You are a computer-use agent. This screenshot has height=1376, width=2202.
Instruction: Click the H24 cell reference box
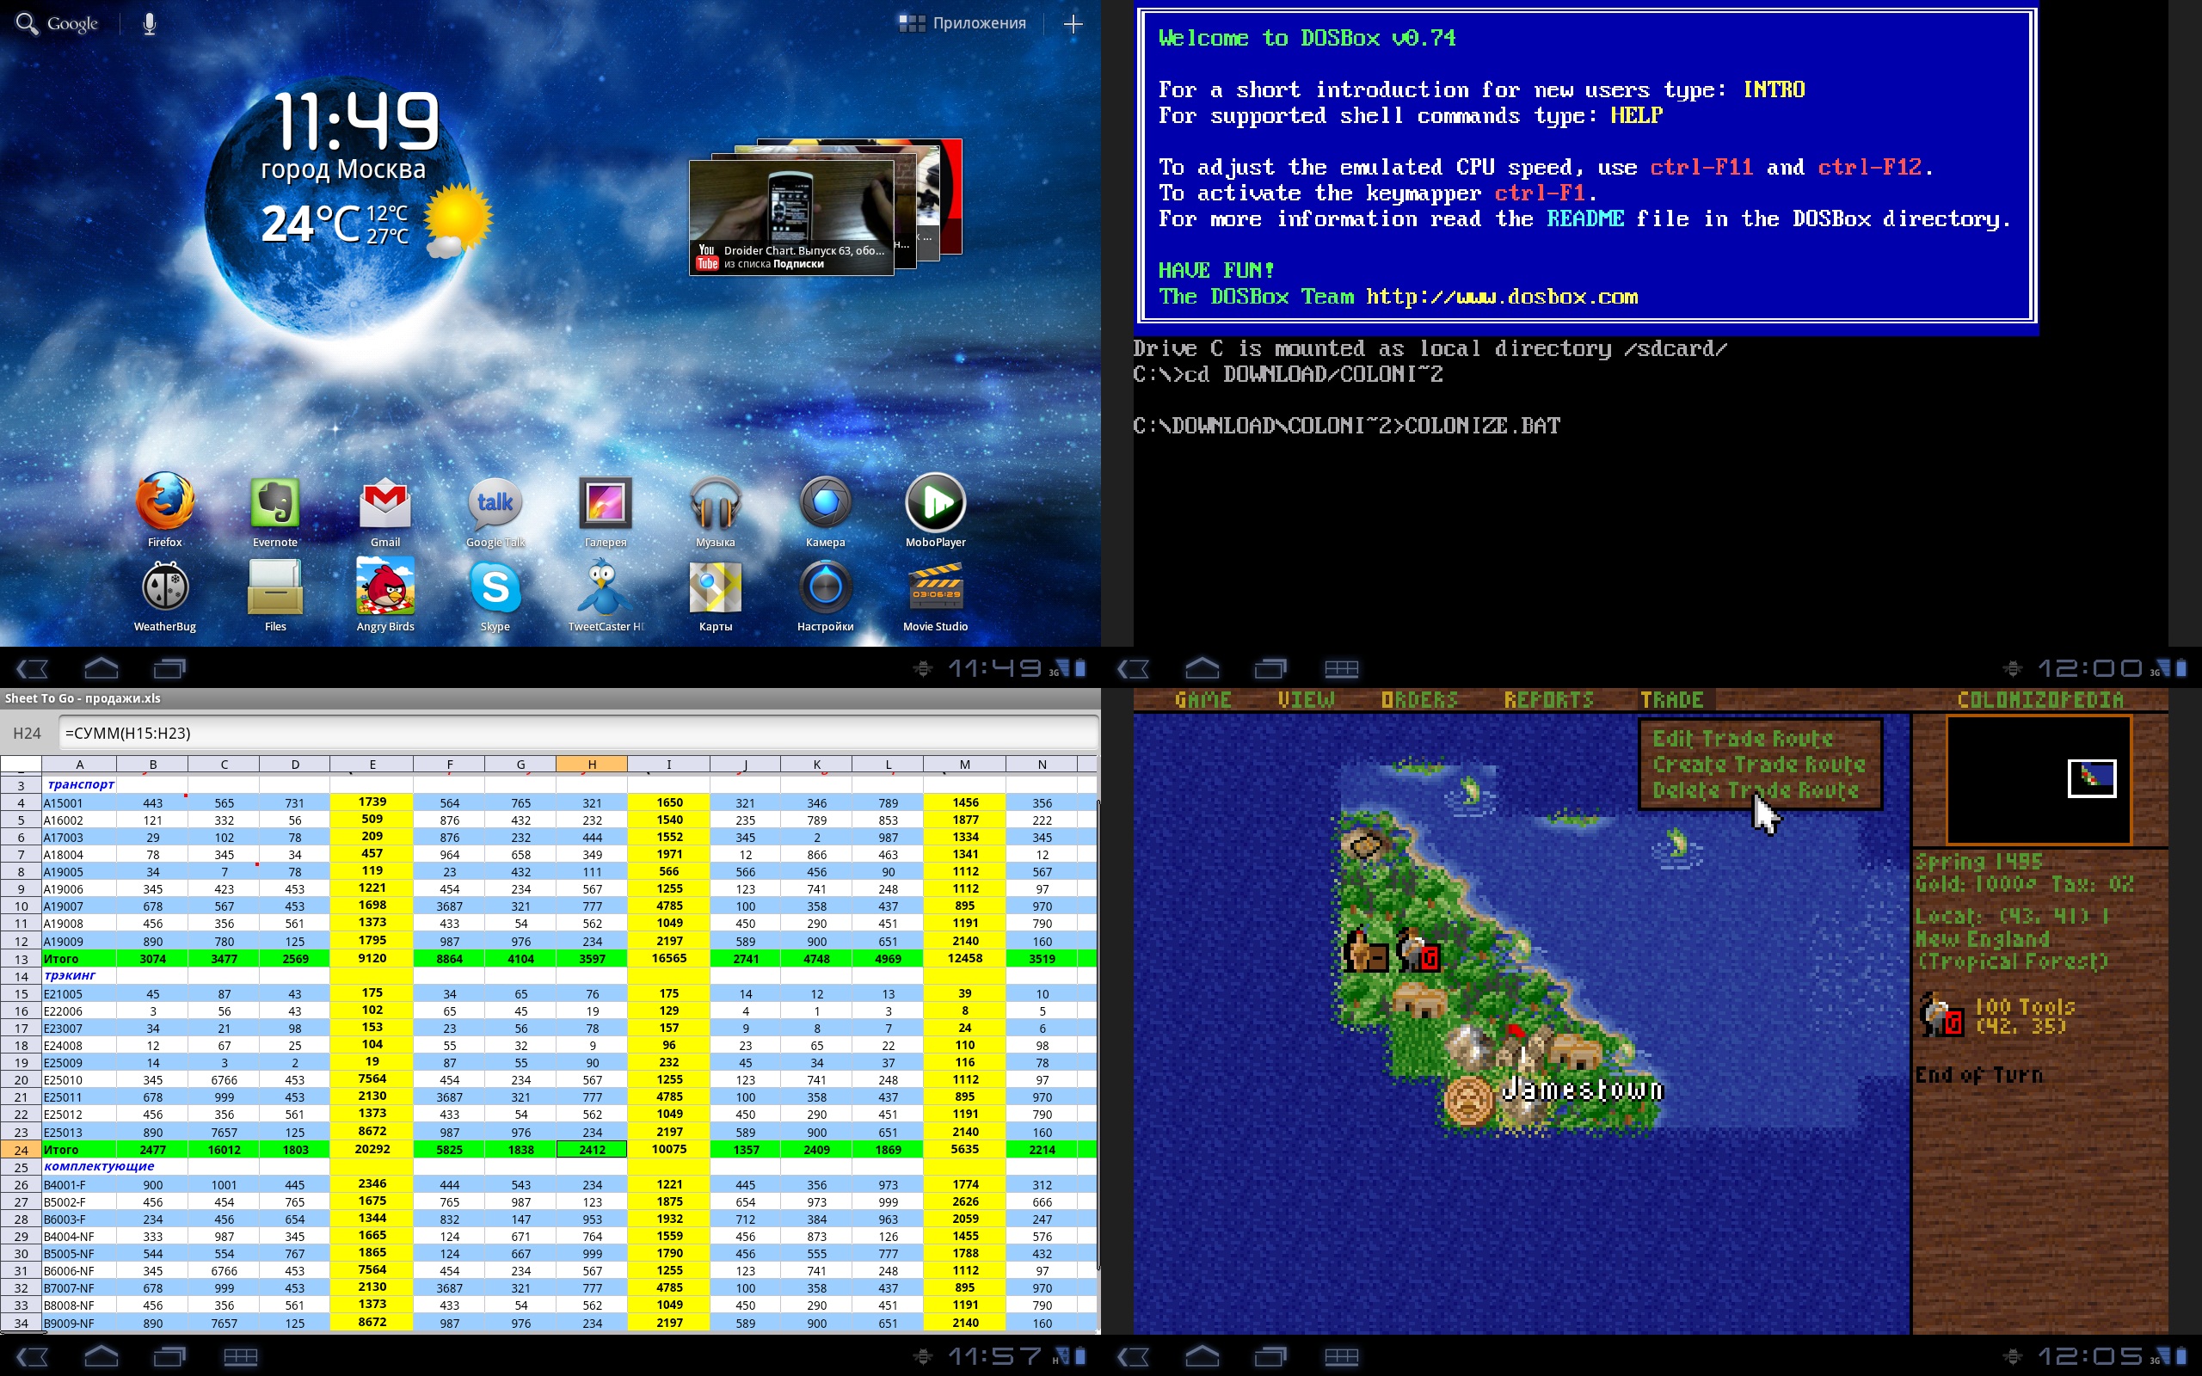point(28,733)
